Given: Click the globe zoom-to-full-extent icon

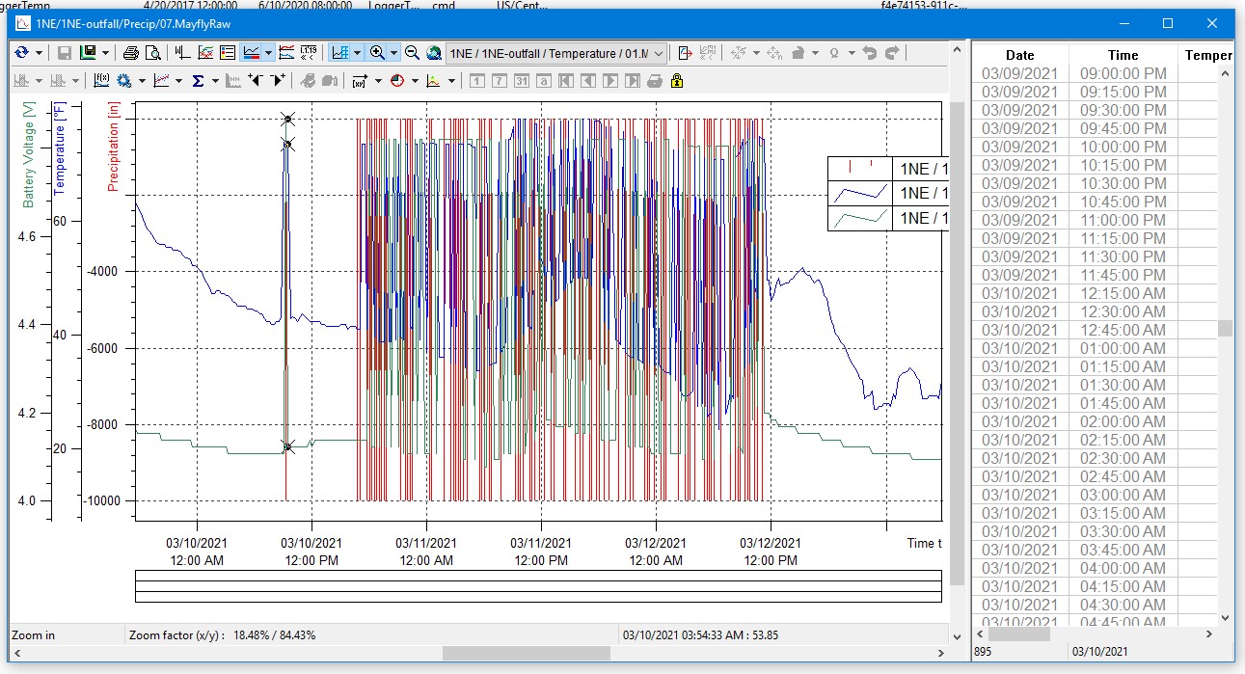Looking at the screenshot, I should [434, 53].
